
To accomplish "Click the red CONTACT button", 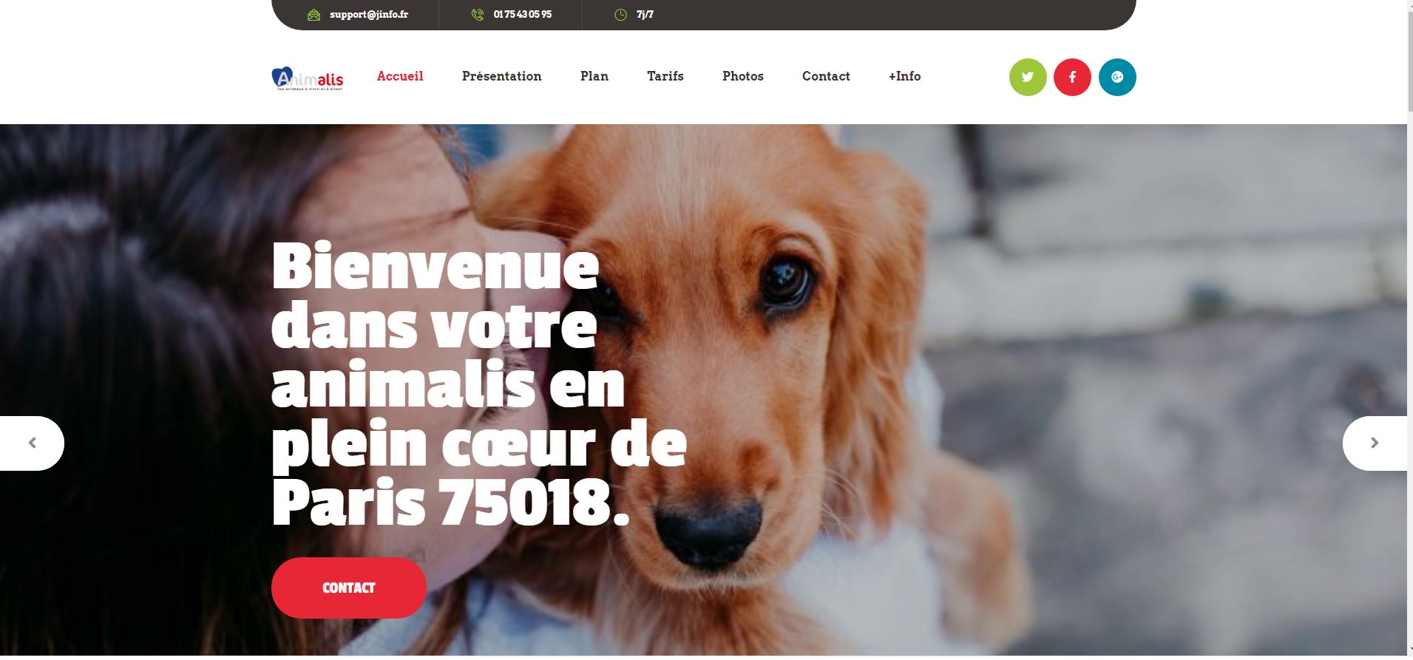I will [x=349, y=588].
